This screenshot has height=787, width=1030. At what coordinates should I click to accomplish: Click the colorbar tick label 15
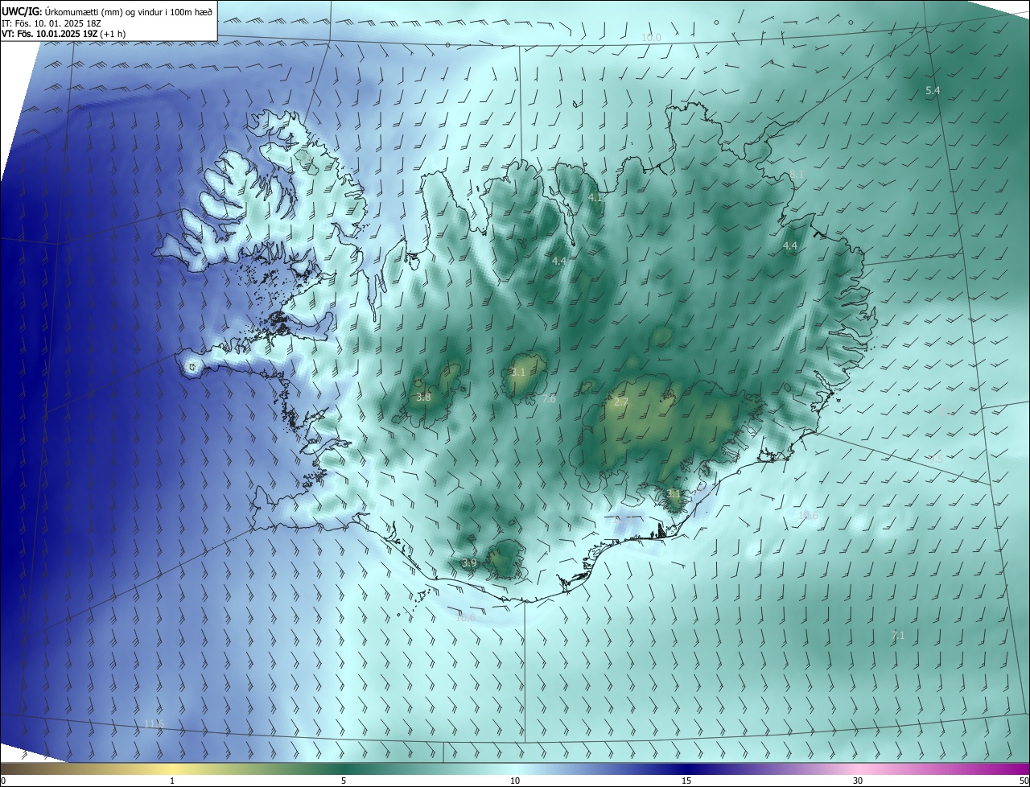click(x=686, y=781)
